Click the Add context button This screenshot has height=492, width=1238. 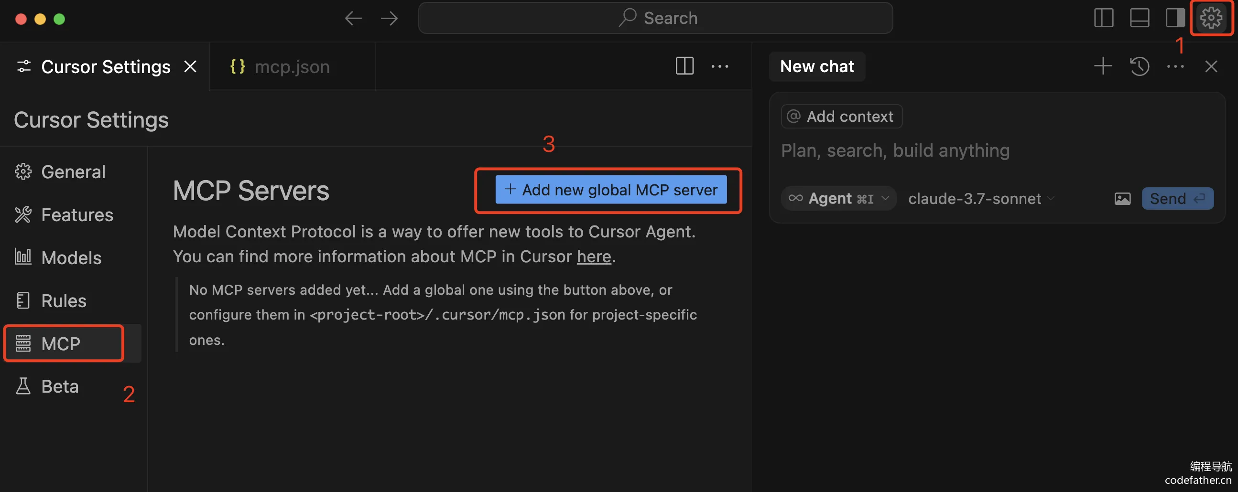coord(842,116)
